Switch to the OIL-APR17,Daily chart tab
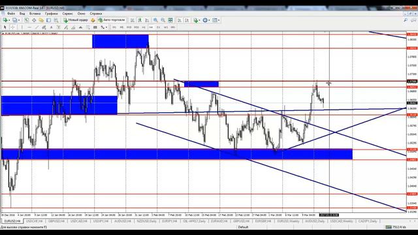This screenshot has width=418, height=235. point(195,221)
